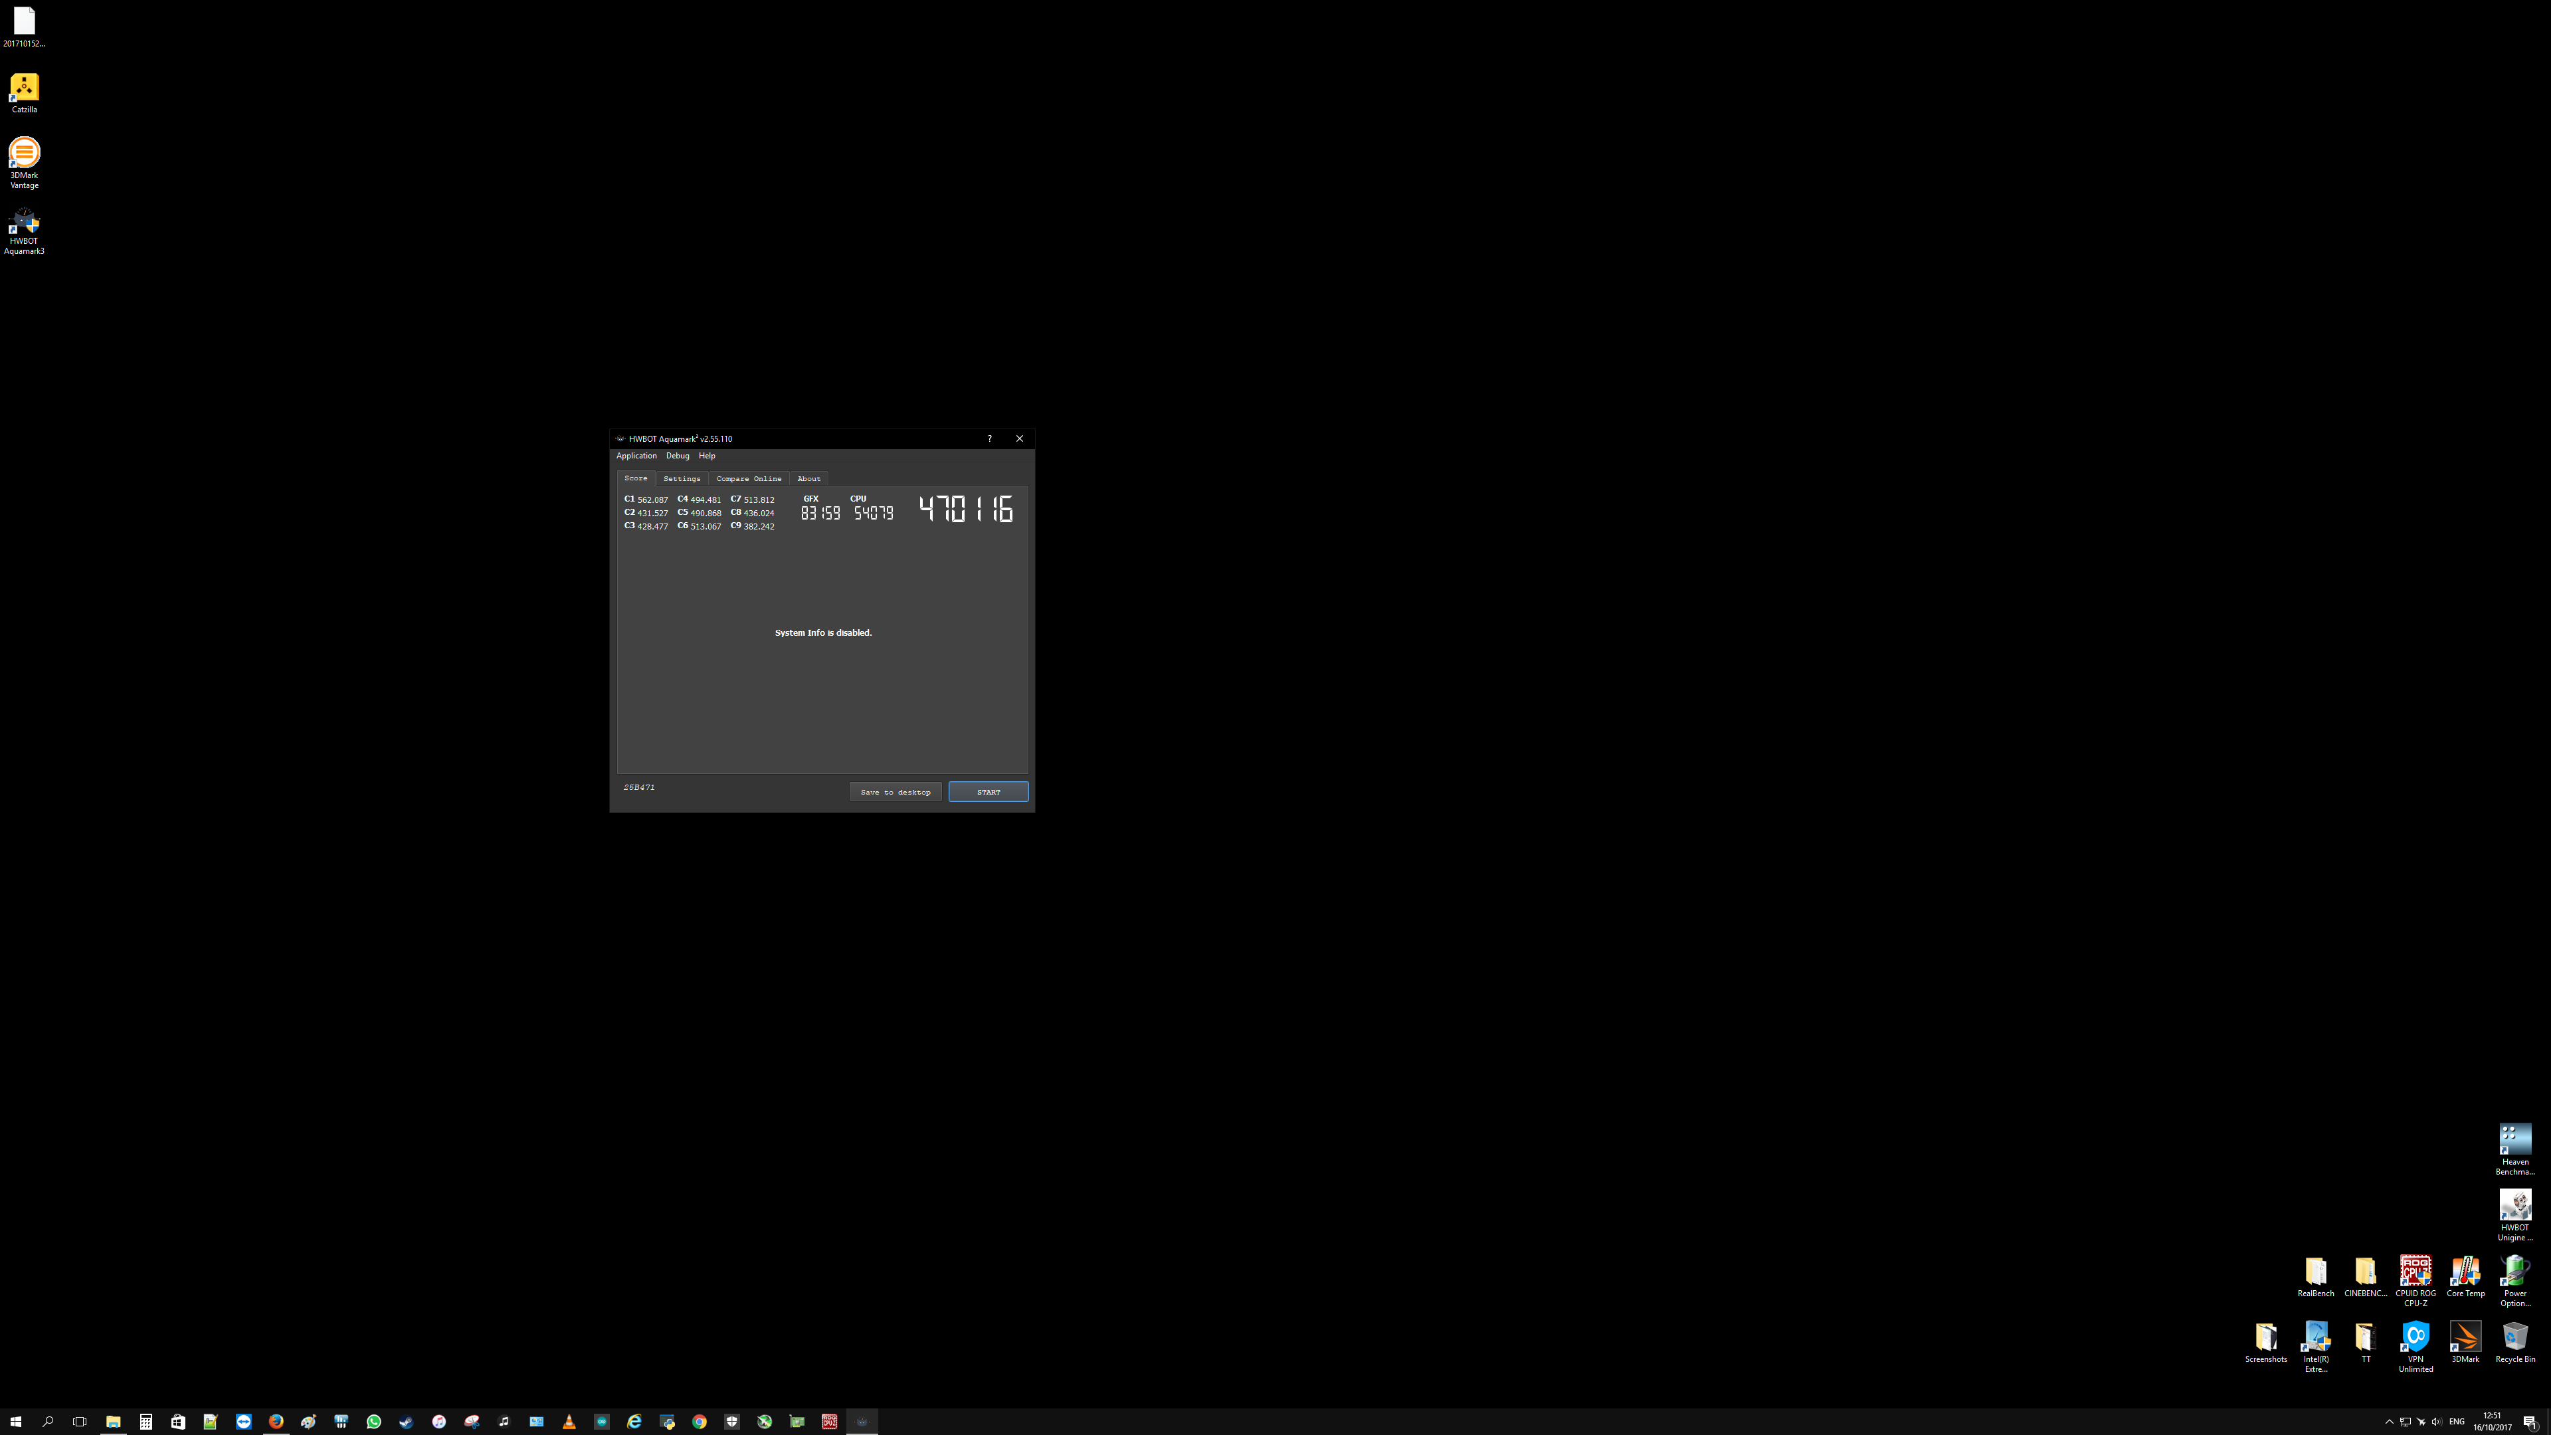Select the Score tab

click(x=636, y=478)
